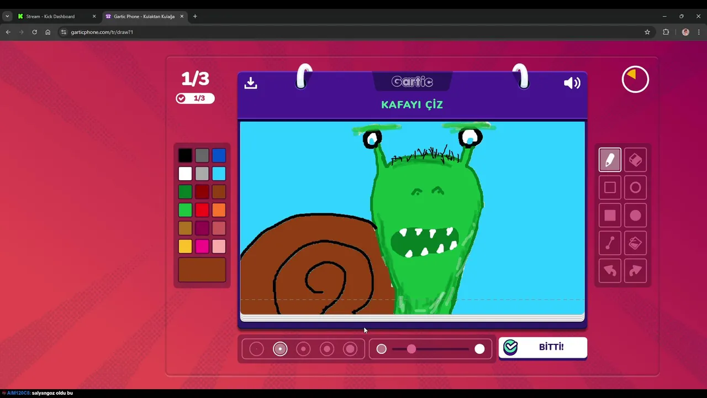Go to the browser home page
Screen dimensions: 707x398
48,32
